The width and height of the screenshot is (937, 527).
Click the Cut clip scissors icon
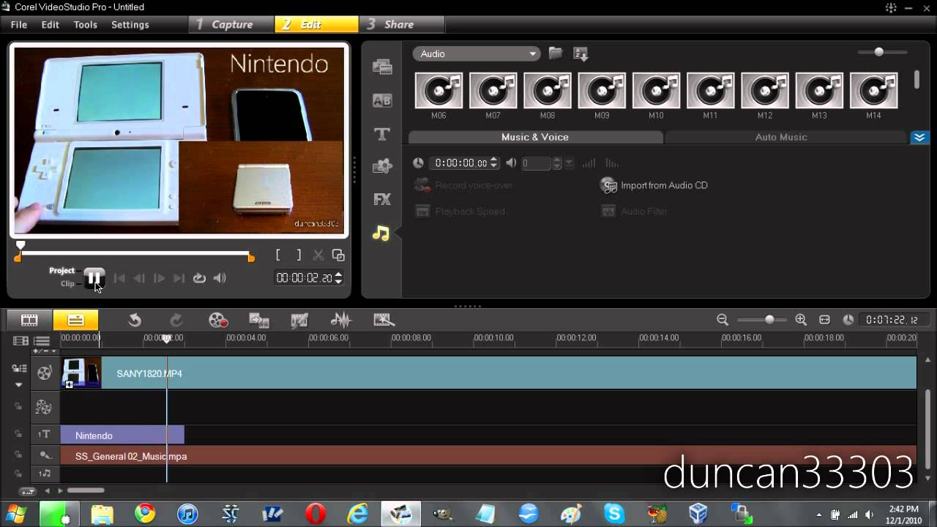pos(318,255)
